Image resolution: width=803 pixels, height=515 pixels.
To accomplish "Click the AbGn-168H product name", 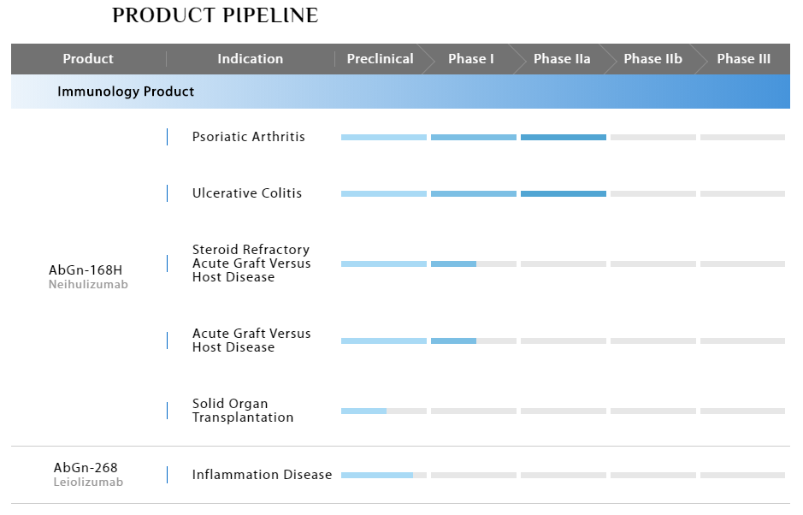I will pos(86,270).
